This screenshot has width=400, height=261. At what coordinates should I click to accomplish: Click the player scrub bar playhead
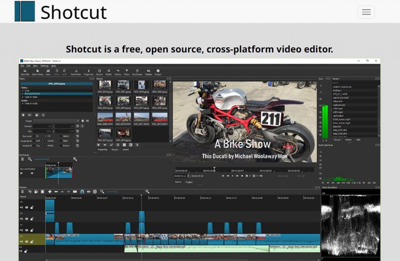click(214, 169)
